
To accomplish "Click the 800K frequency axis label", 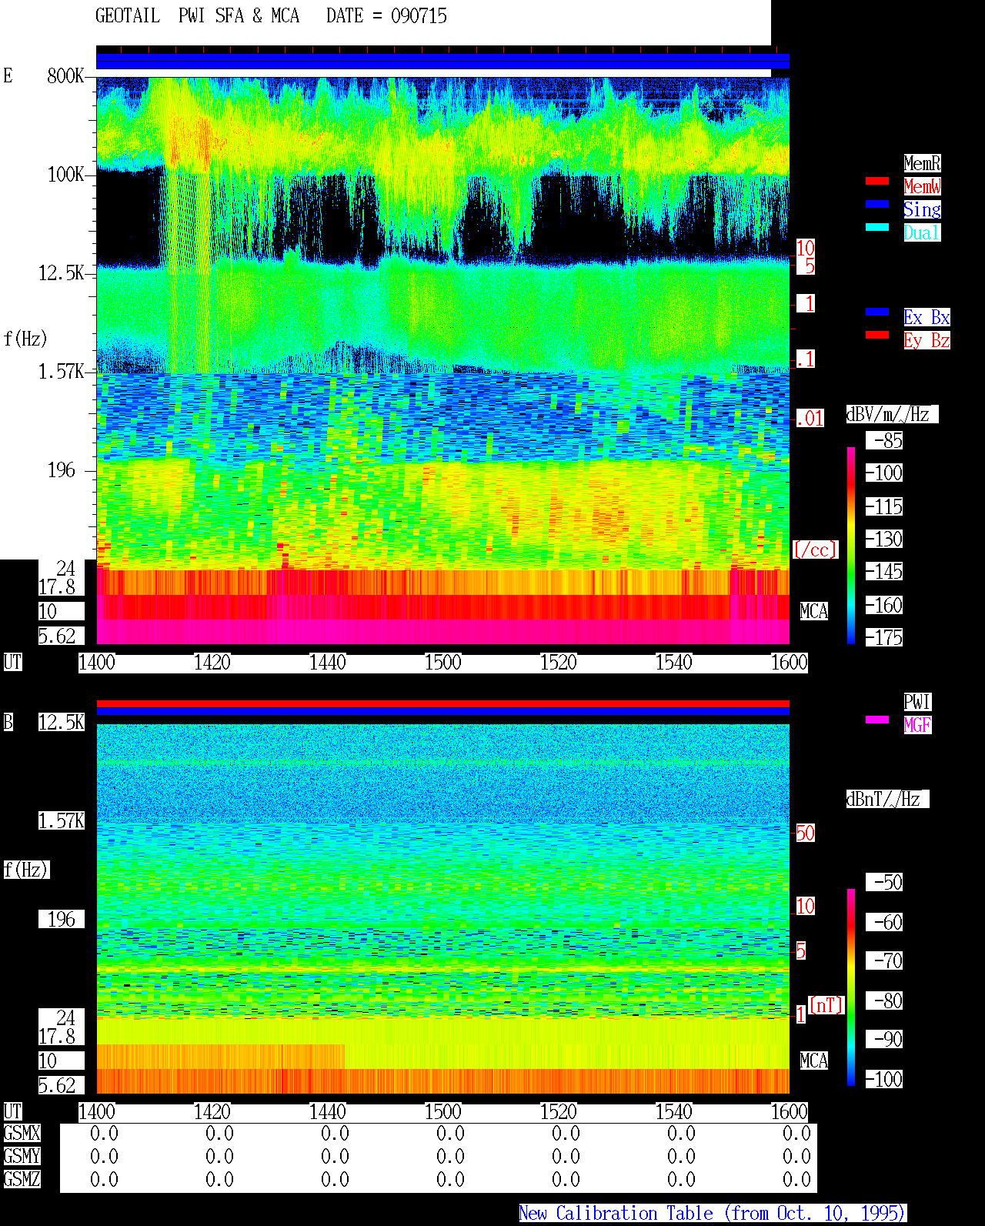I will point(65,76).
